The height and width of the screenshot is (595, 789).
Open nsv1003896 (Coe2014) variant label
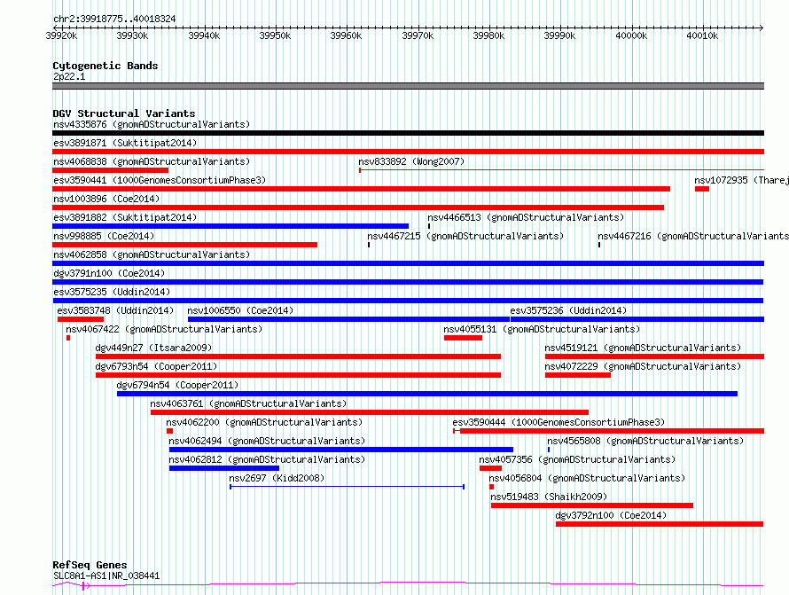point(106,199)
